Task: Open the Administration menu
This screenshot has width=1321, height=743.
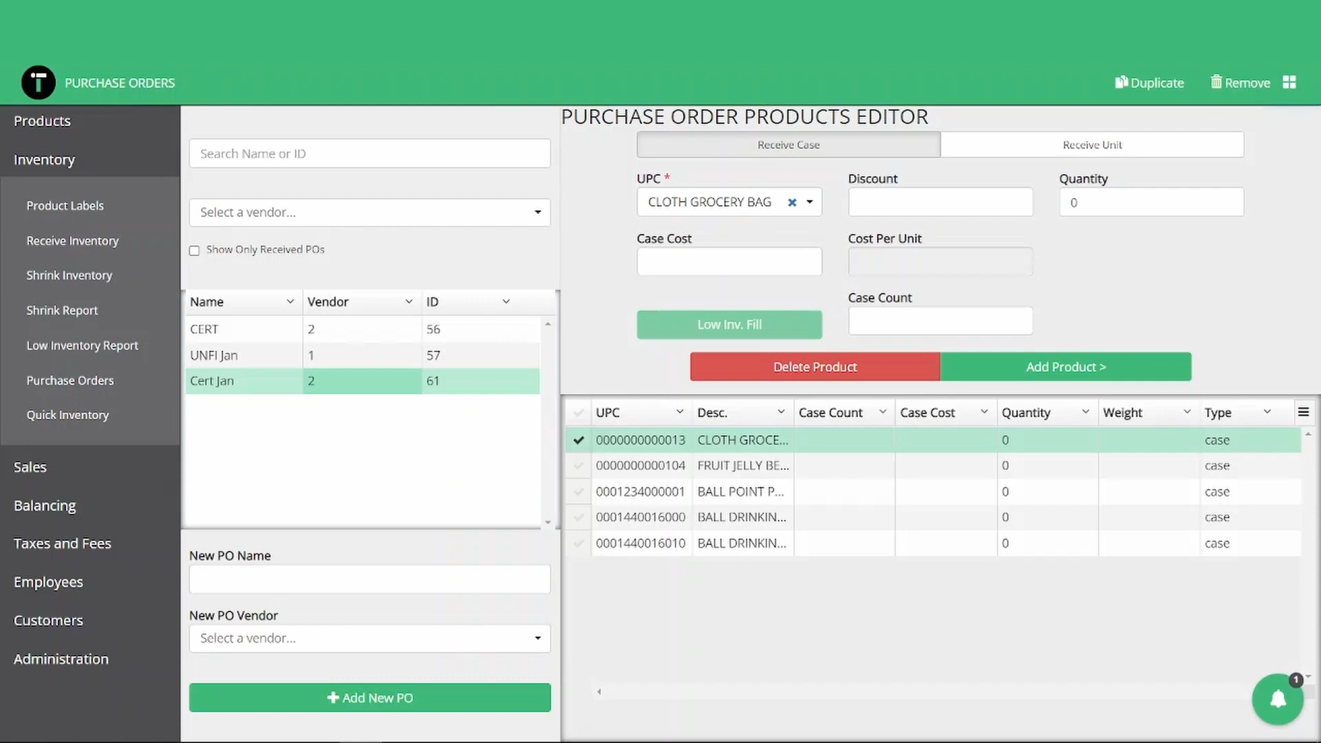Action: [61, 659]
